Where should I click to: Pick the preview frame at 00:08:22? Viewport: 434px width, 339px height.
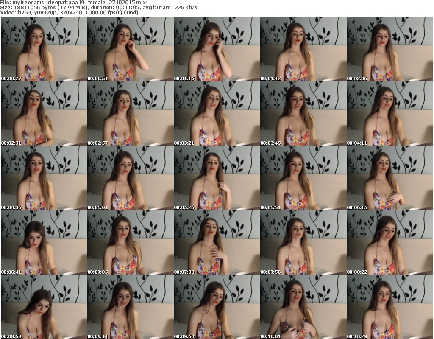click(x=390, y=243)
